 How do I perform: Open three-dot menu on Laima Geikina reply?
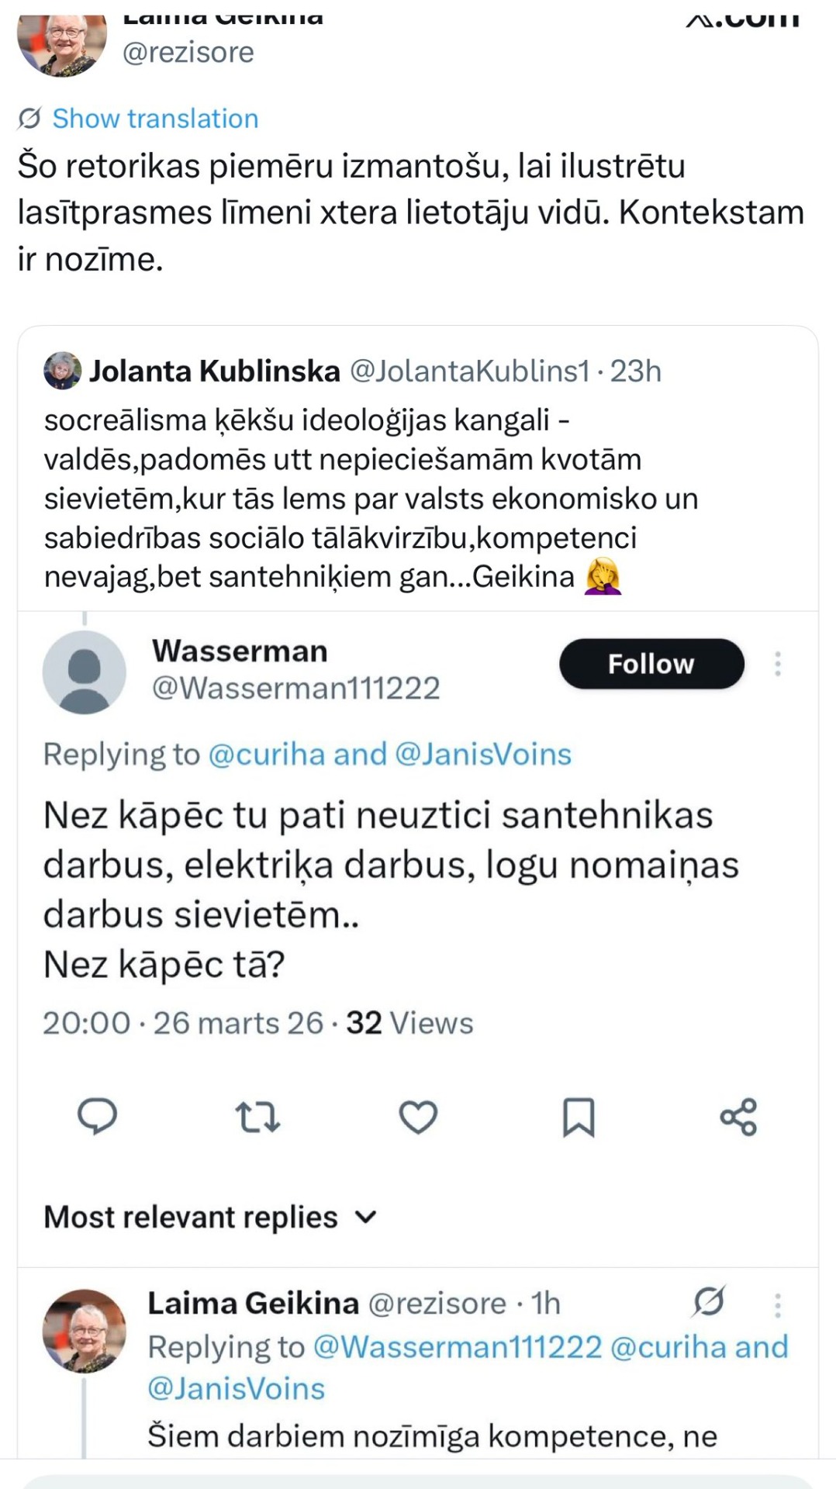(777, 1305)
